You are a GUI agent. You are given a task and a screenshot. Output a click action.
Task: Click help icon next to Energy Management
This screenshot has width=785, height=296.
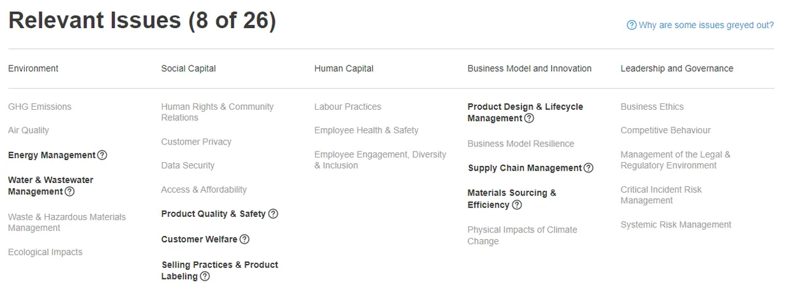point(102,156)
